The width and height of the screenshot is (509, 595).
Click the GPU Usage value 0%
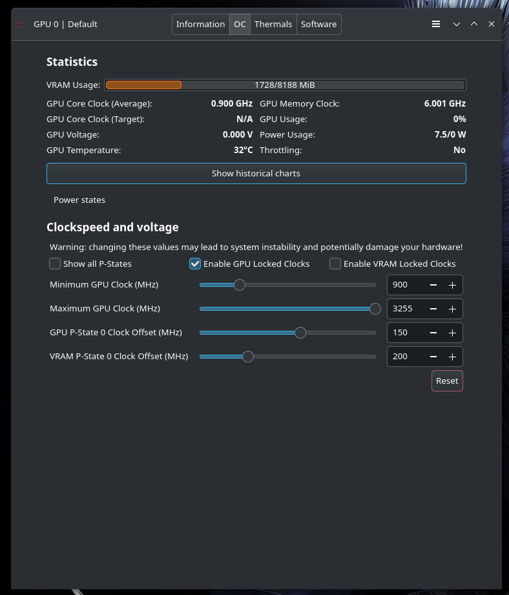click(460, 119)
